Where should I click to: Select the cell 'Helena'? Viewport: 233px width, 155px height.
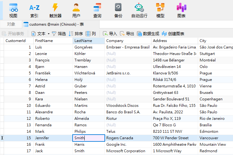tap(53, 80)
